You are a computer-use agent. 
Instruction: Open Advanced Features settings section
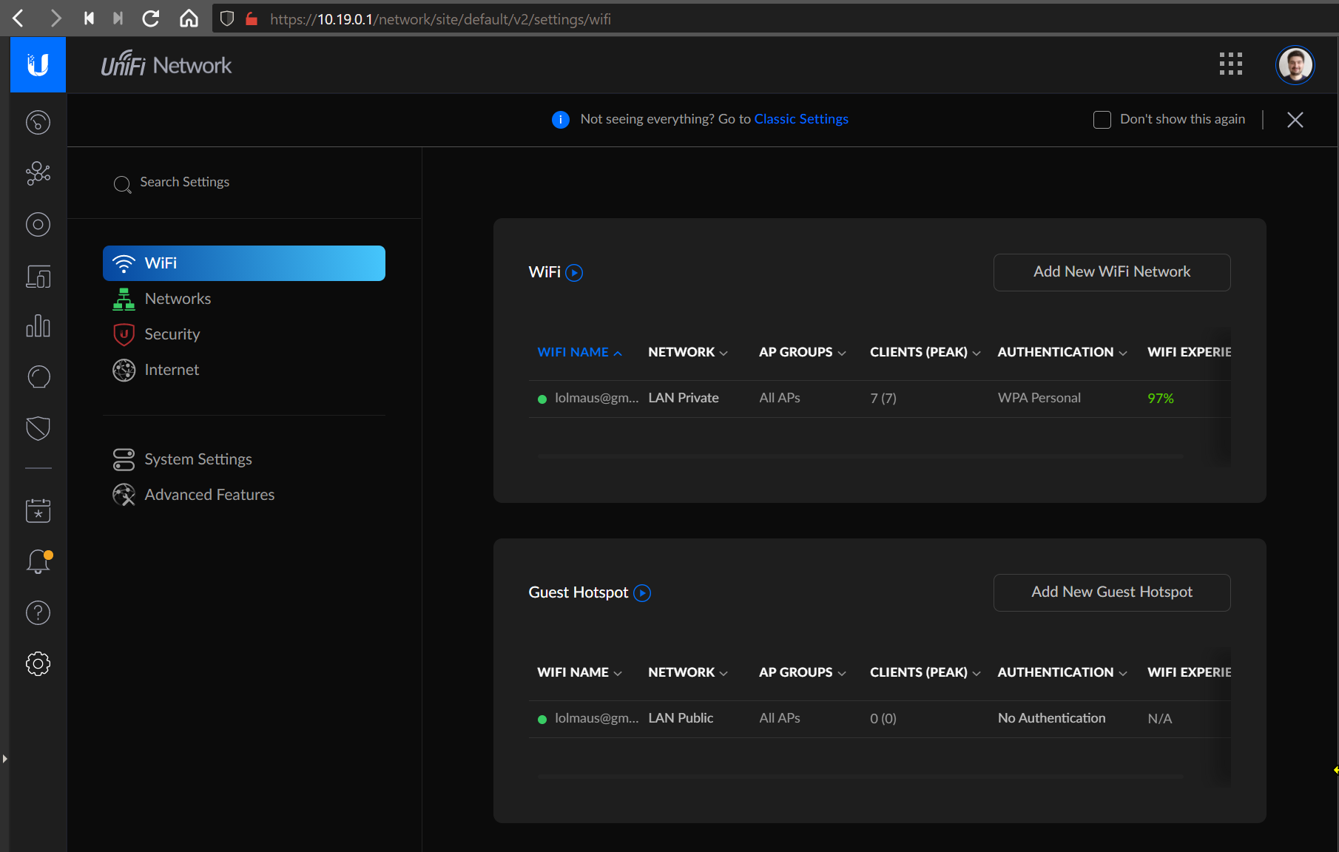pos(209,495)
